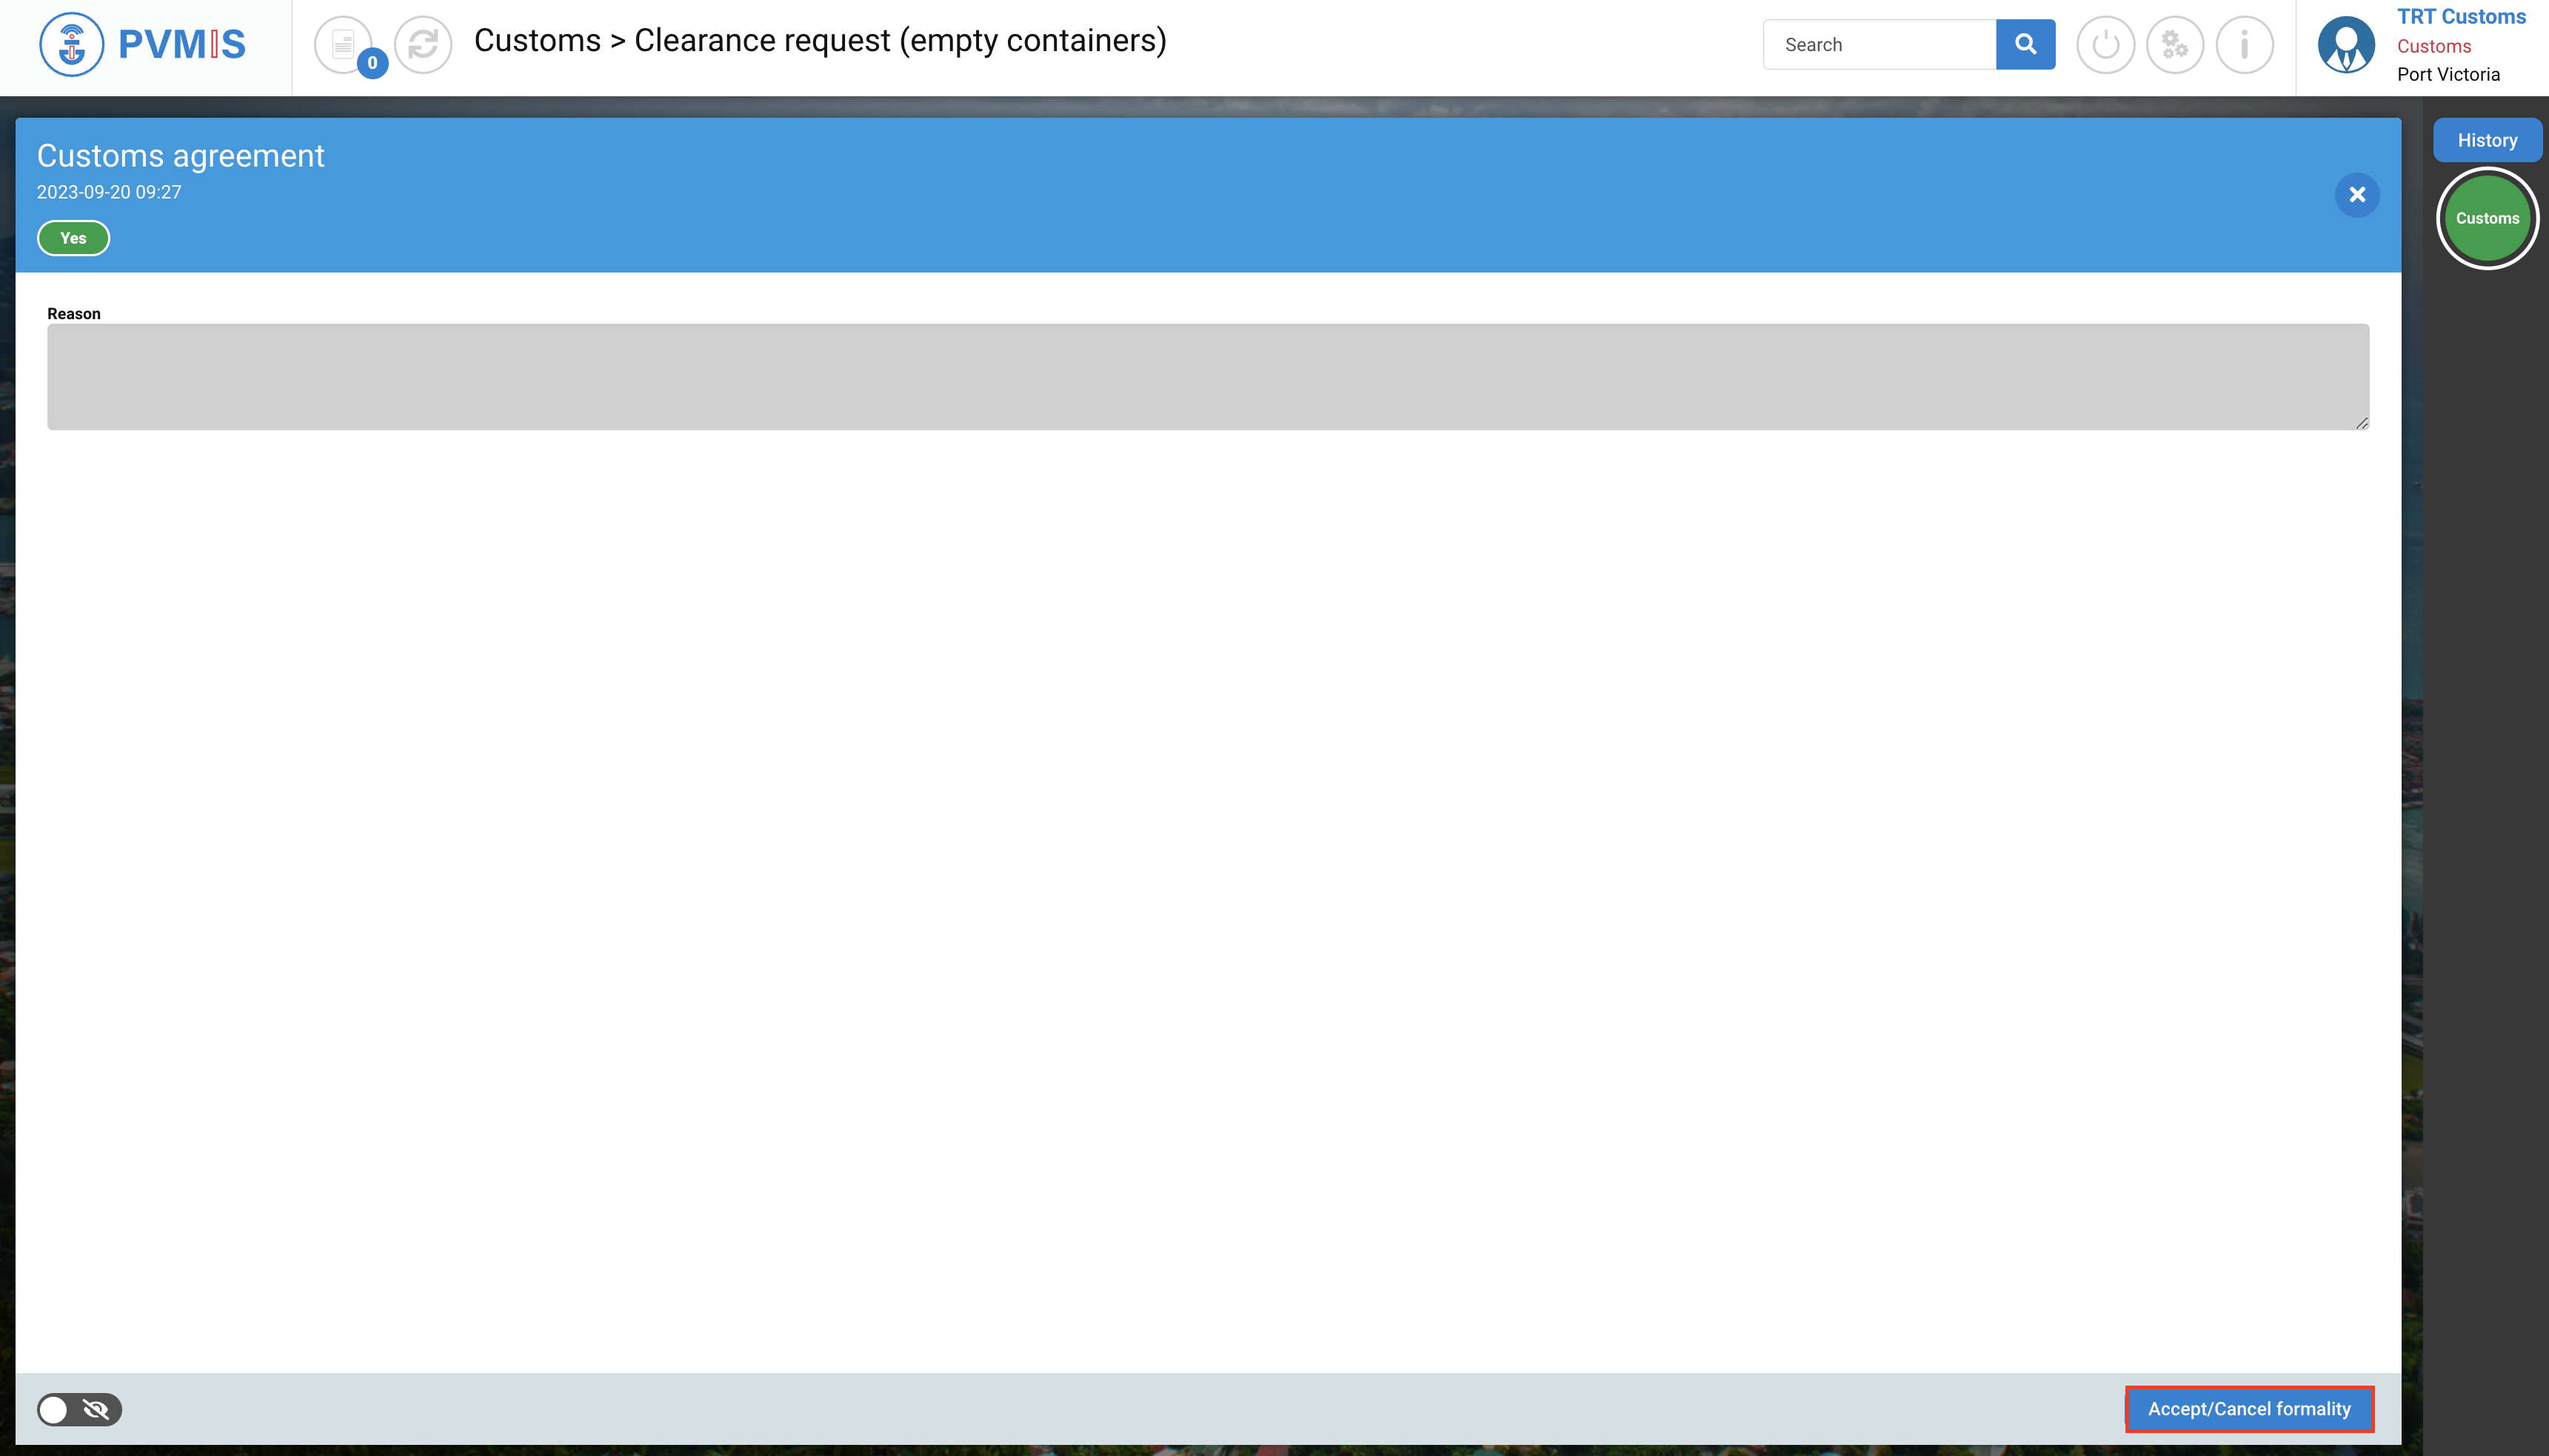The image size is (2549, 1456).
Task: Click Accept/Cancel formality button
Action: (x=2249, y=1409)
